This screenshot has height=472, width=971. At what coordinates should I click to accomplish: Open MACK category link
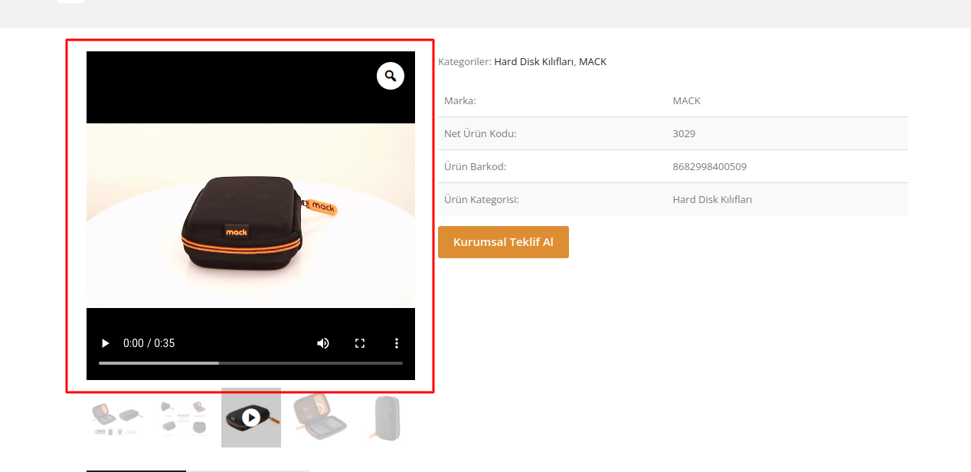pos(593,61)
